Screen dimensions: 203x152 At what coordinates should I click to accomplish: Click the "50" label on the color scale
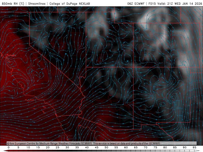pyautogui.click(x=106, y=147)
